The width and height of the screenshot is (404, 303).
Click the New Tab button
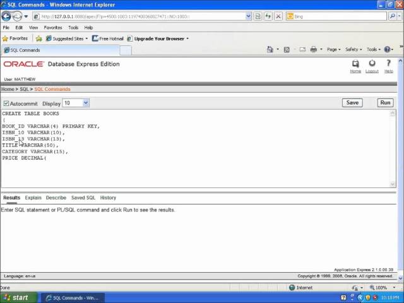[x=126, y=50]
